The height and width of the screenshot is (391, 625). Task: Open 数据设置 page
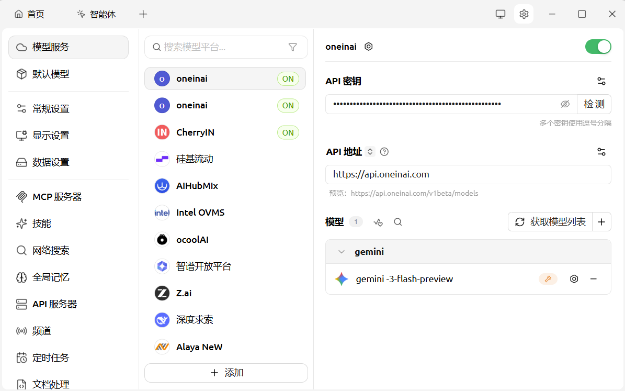point(69,162)
